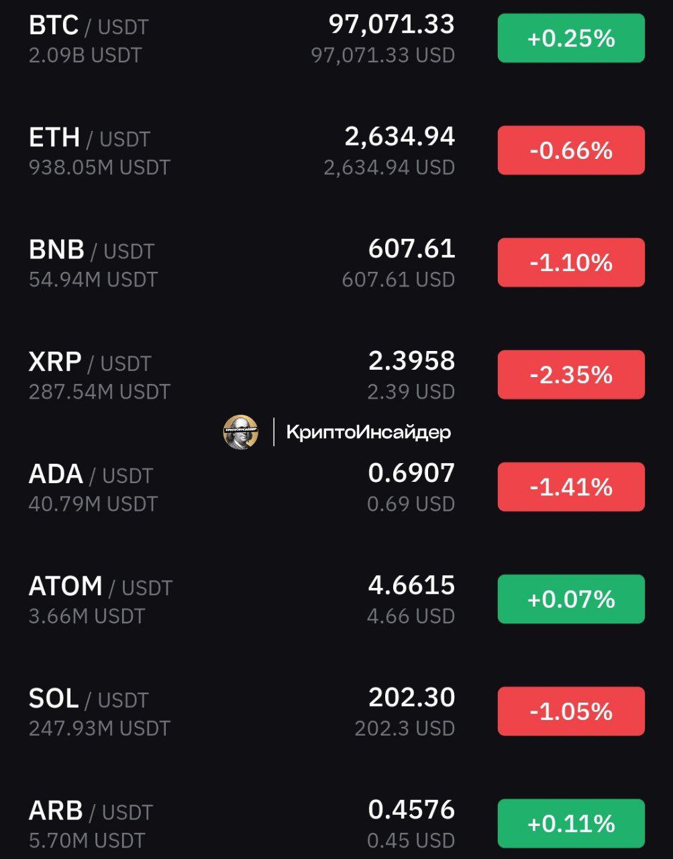The width and height of the screenshot is (673, 859).
Task: Click the КриптоИнсайдер watermark text
Action: point(368,432)
